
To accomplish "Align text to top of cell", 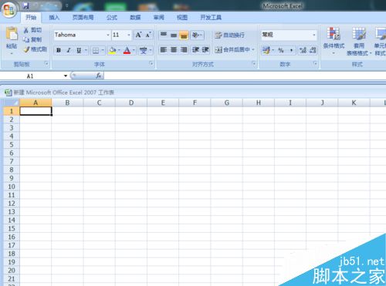I will click(x=164, y=35).
